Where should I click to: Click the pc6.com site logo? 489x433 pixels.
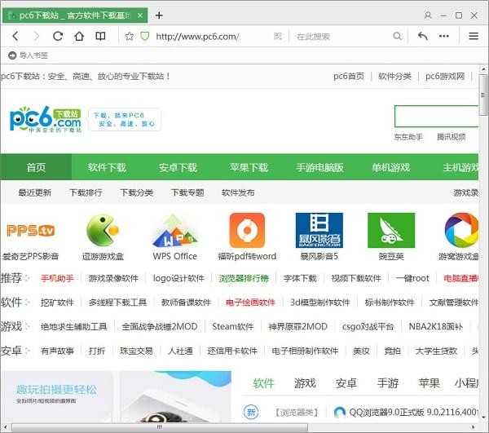tap(46, 119)
